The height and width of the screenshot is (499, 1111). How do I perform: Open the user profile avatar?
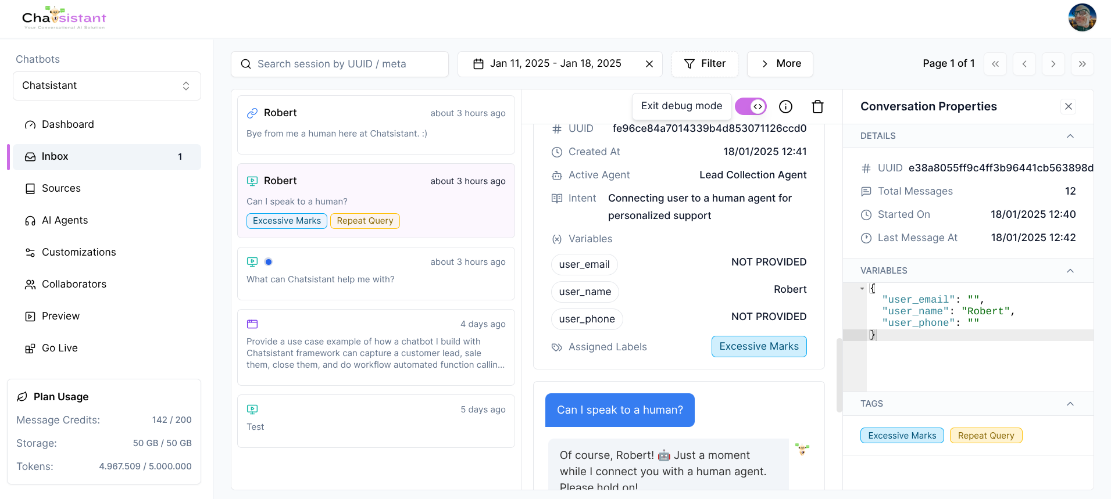point(1082,17)
